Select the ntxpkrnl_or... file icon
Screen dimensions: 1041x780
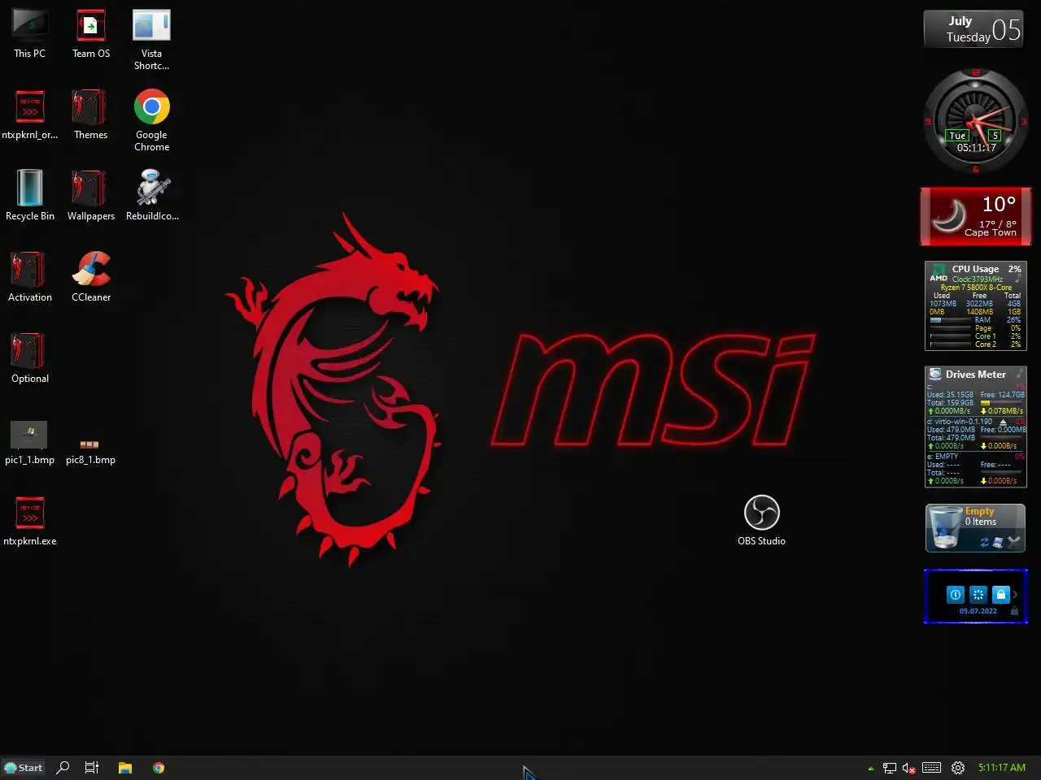click(x=29, y=115)
